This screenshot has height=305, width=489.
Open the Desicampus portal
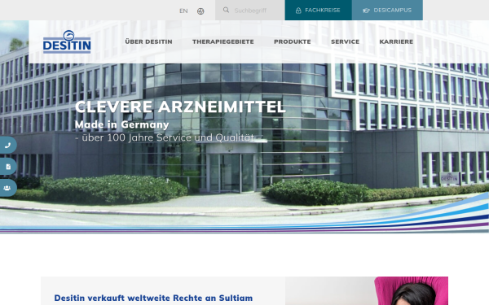[x=387, y=11]
